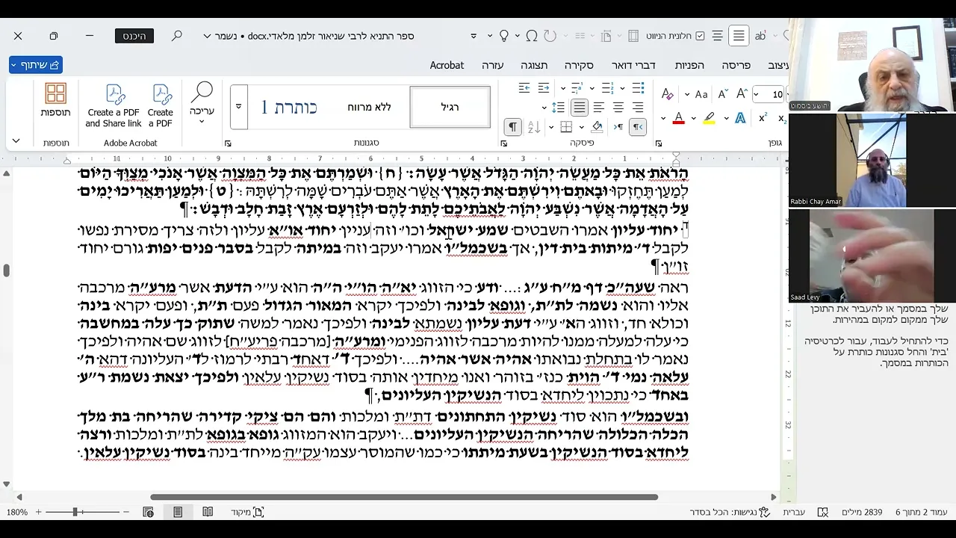This screenshot has height=538, width=956.
Task: Click the Focus (מיקוד) mode button
Action: point(249,512)
